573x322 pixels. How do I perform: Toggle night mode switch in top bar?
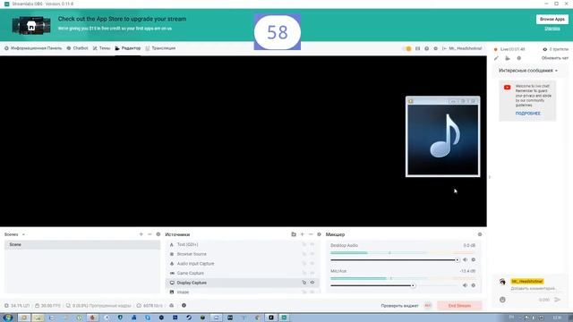coord(406,48)
